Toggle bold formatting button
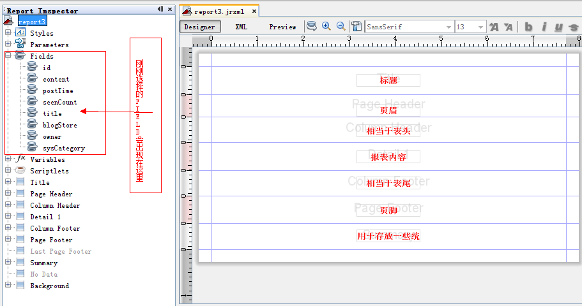582x306 pixels. tap(528, 27)
